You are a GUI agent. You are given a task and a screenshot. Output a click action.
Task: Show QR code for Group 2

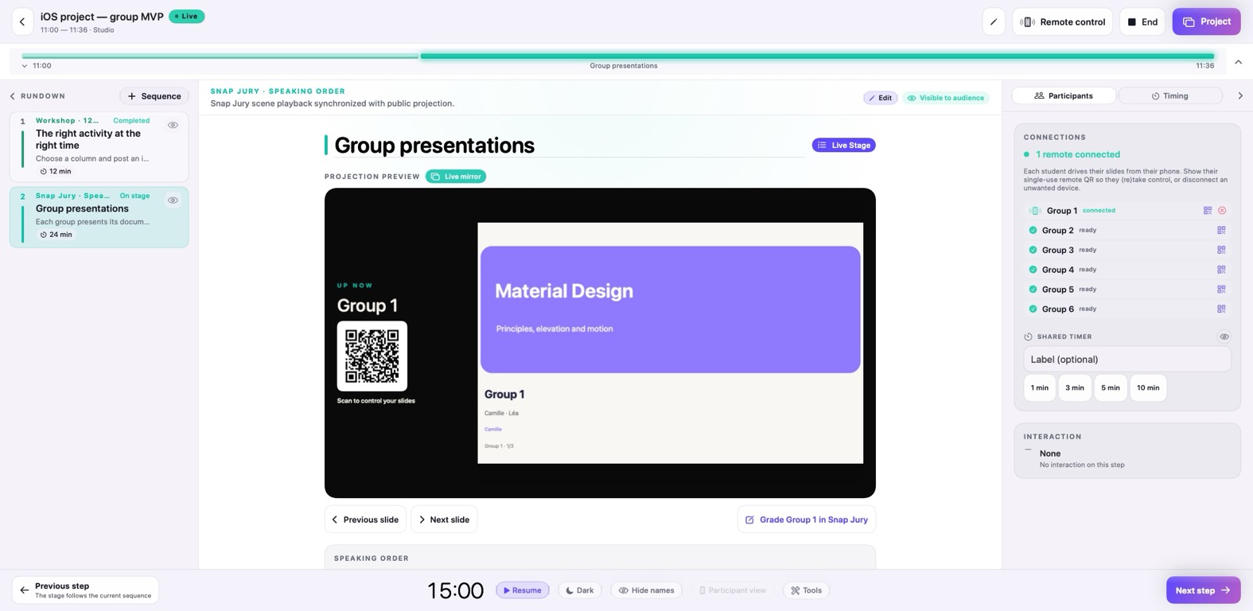(x=1221, y=231)
